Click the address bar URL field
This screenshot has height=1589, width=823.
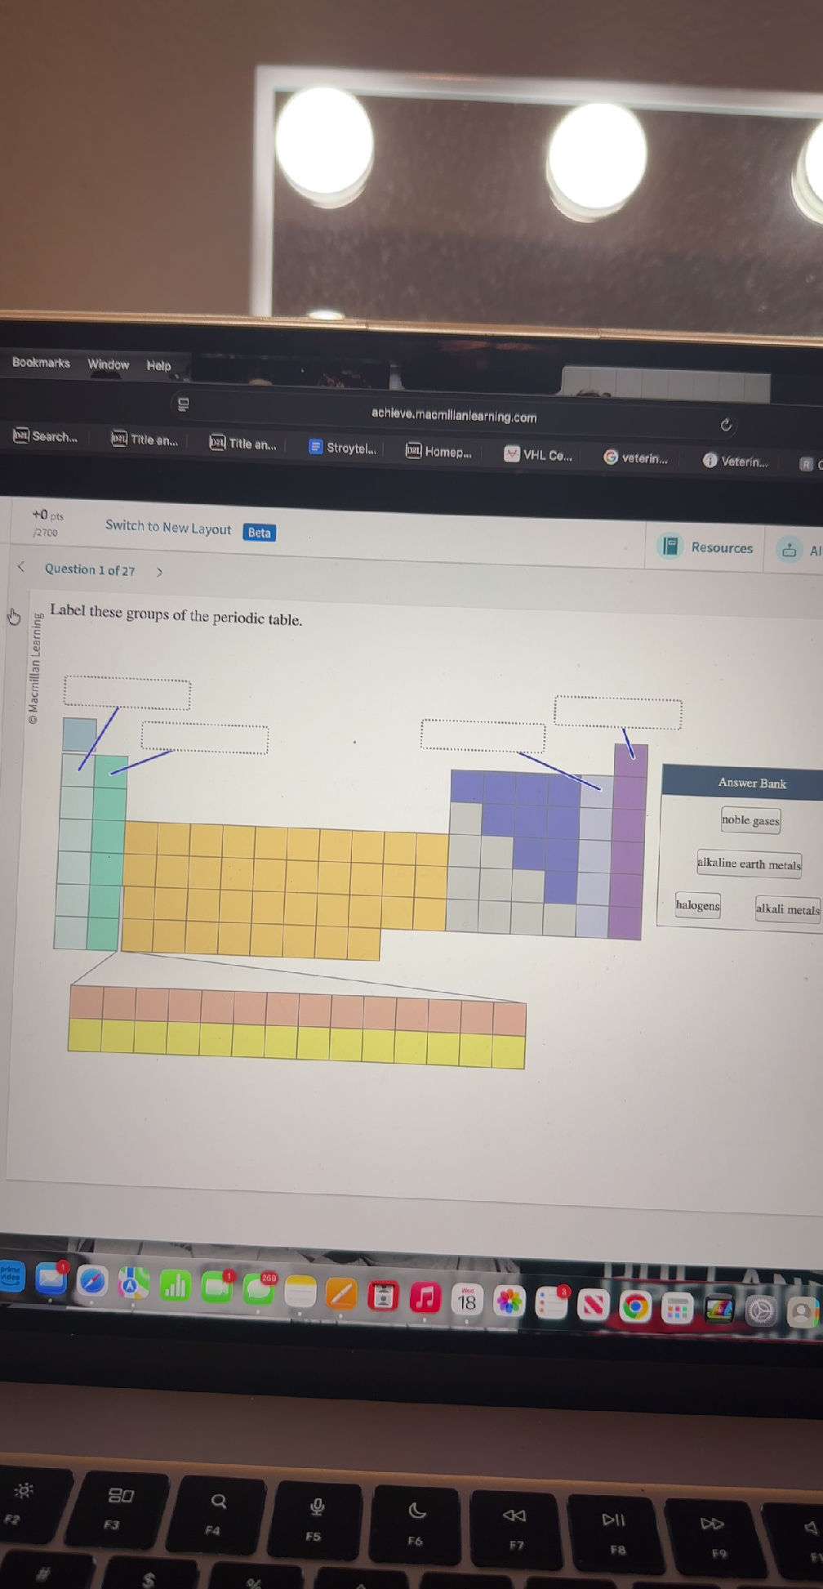(x=454, y=415)
